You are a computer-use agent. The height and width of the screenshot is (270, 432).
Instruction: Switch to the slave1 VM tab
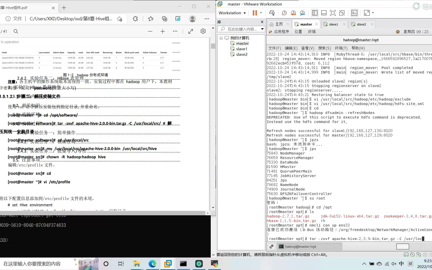331,24
